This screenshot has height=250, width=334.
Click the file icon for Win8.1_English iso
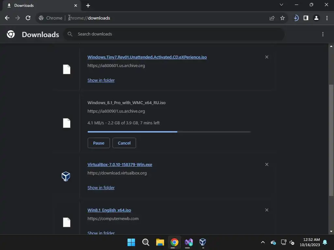pyautogui.click(x=67, y=222)
